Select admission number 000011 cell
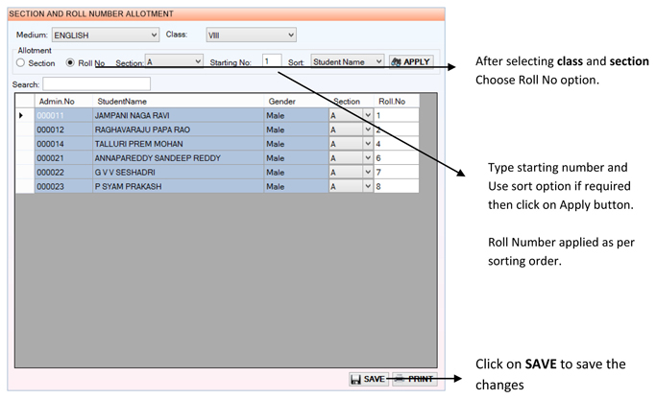Screen dimensions: 656x399 coord(63,115)
